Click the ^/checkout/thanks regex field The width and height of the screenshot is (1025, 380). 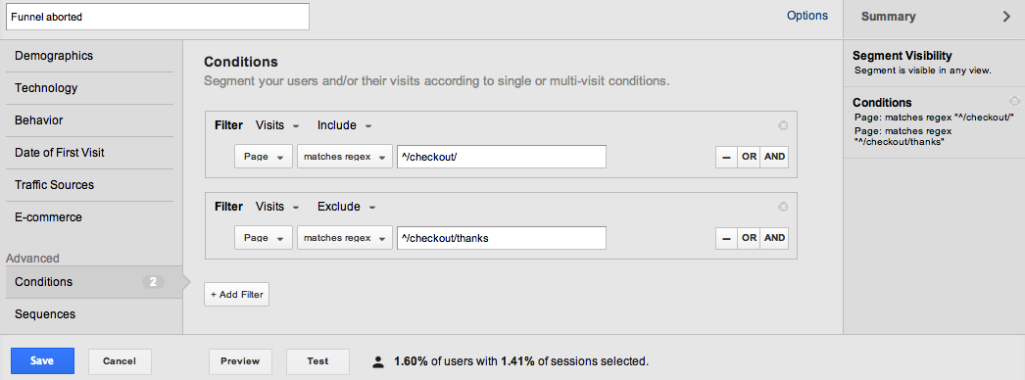click(x=502, y=238)
